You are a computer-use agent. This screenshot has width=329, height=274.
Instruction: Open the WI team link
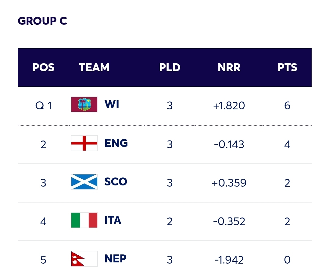tap(112, 104)
